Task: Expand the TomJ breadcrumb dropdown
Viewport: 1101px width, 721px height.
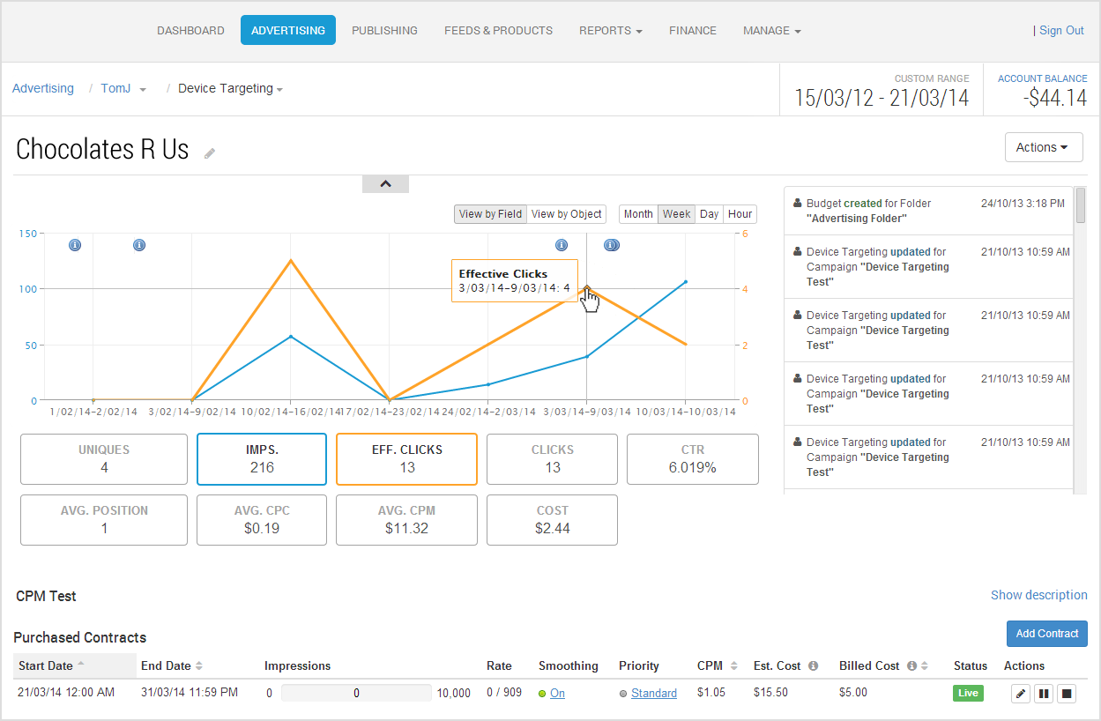Action: coord(143,90)
